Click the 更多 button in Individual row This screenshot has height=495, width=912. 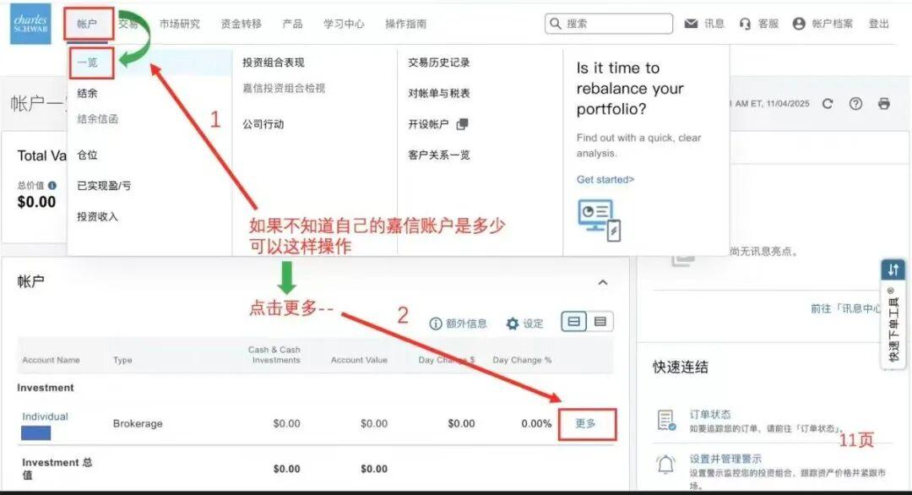pos(586,423)
